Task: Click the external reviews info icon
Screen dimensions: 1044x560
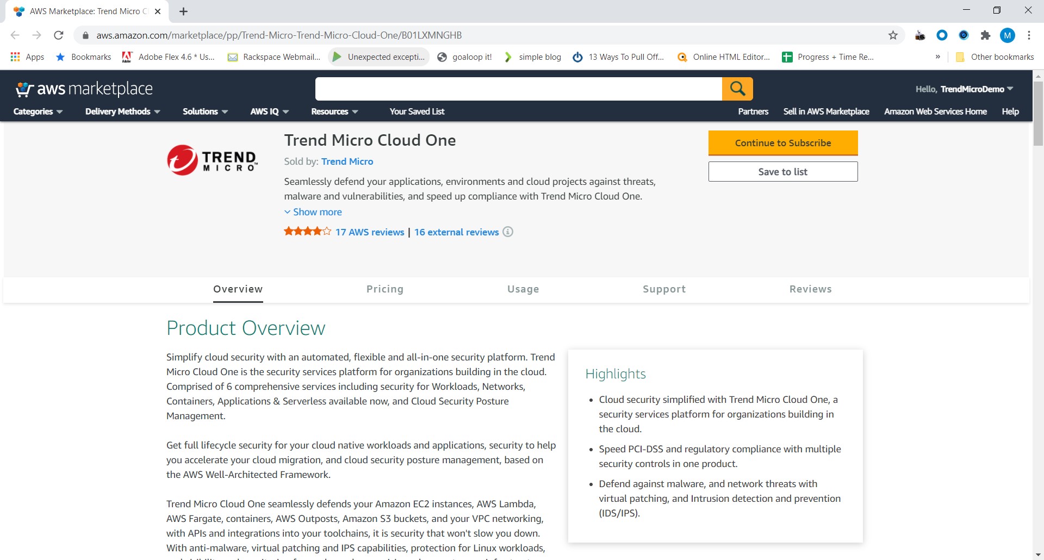Action: tap(508, 232)
